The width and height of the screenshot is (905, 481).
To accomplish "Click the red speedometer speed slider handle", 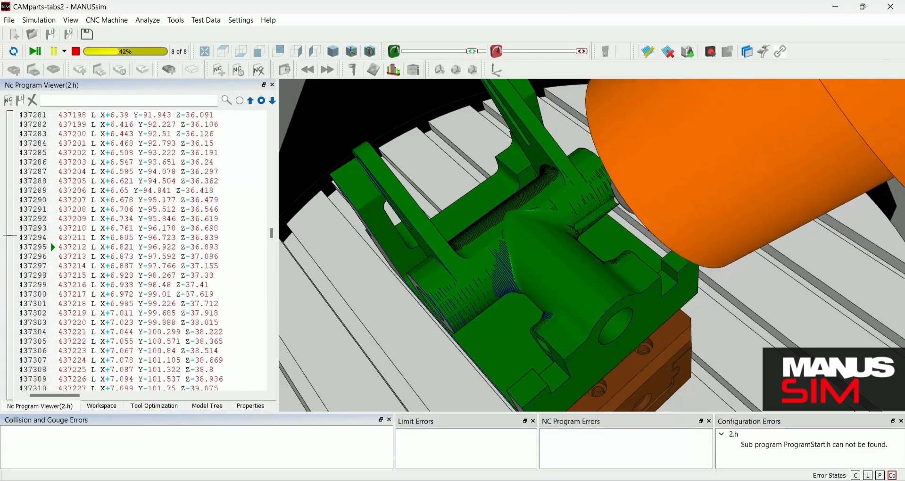I will tap(581, 51).
